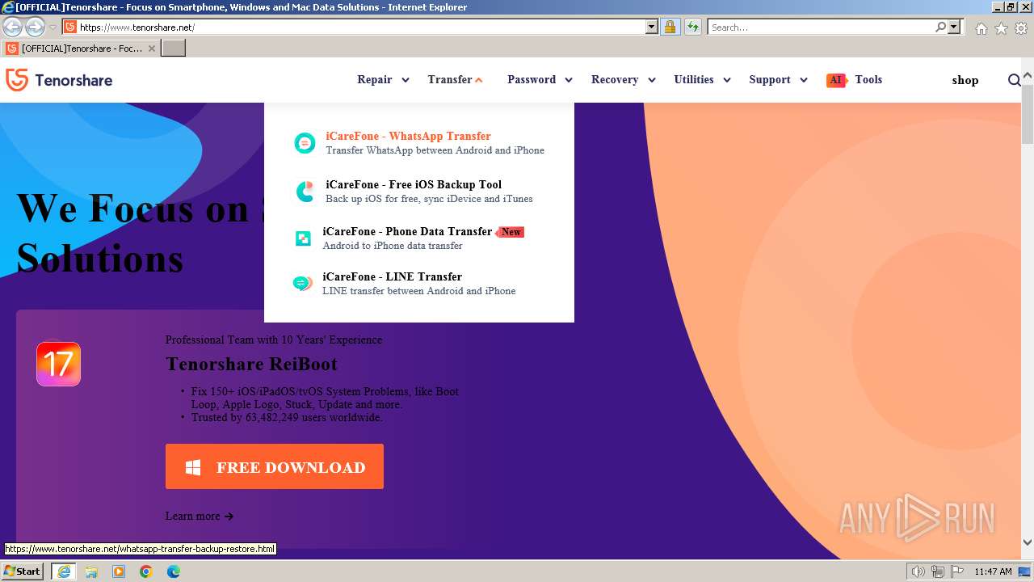Image resolution: width=1034 pixels, height=582 pixels.
Task: Click the FREE DOWNLOAD button
Action: pos(275,466)
